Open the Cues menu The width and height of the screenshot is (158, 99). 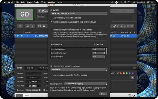coord(29,2)
